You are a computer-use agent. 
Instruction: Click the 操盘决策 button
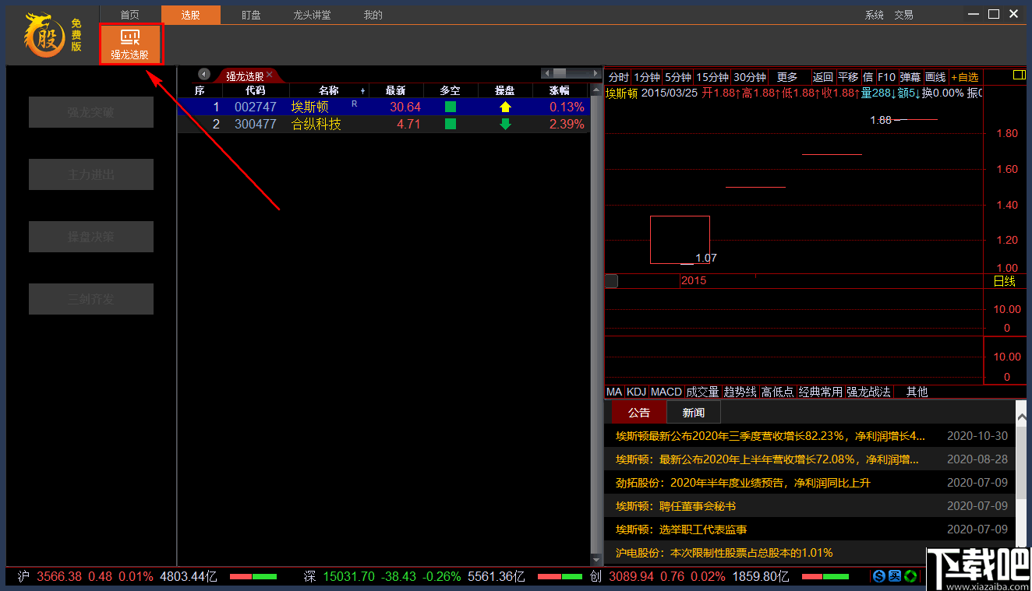[x=91, y=237]
